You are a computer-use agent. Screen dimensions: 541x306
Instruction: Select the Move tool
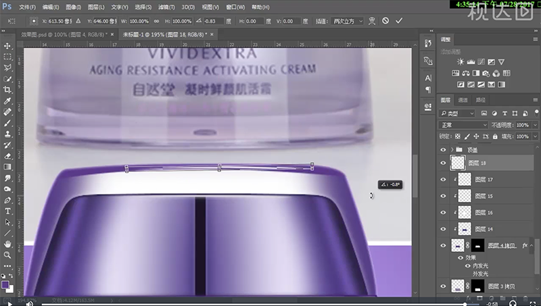[7, 46]
